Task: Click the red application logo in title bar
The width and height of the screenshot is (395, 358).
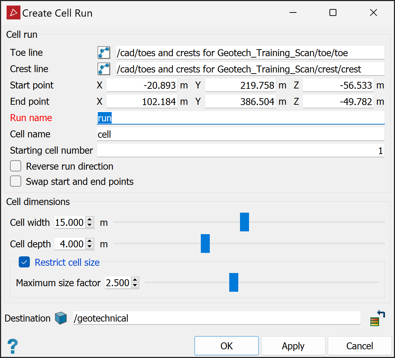Action: coord(13,12)
